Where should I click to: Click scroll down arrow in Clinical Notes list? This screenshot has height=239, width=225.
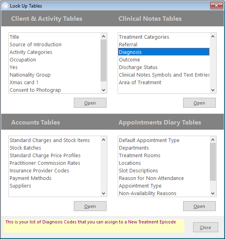pyautogui.click(x=213, y=90)
